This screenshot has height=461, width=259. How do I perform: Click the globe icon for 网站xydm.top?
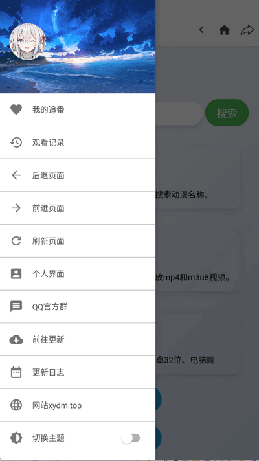pos(16,405)
